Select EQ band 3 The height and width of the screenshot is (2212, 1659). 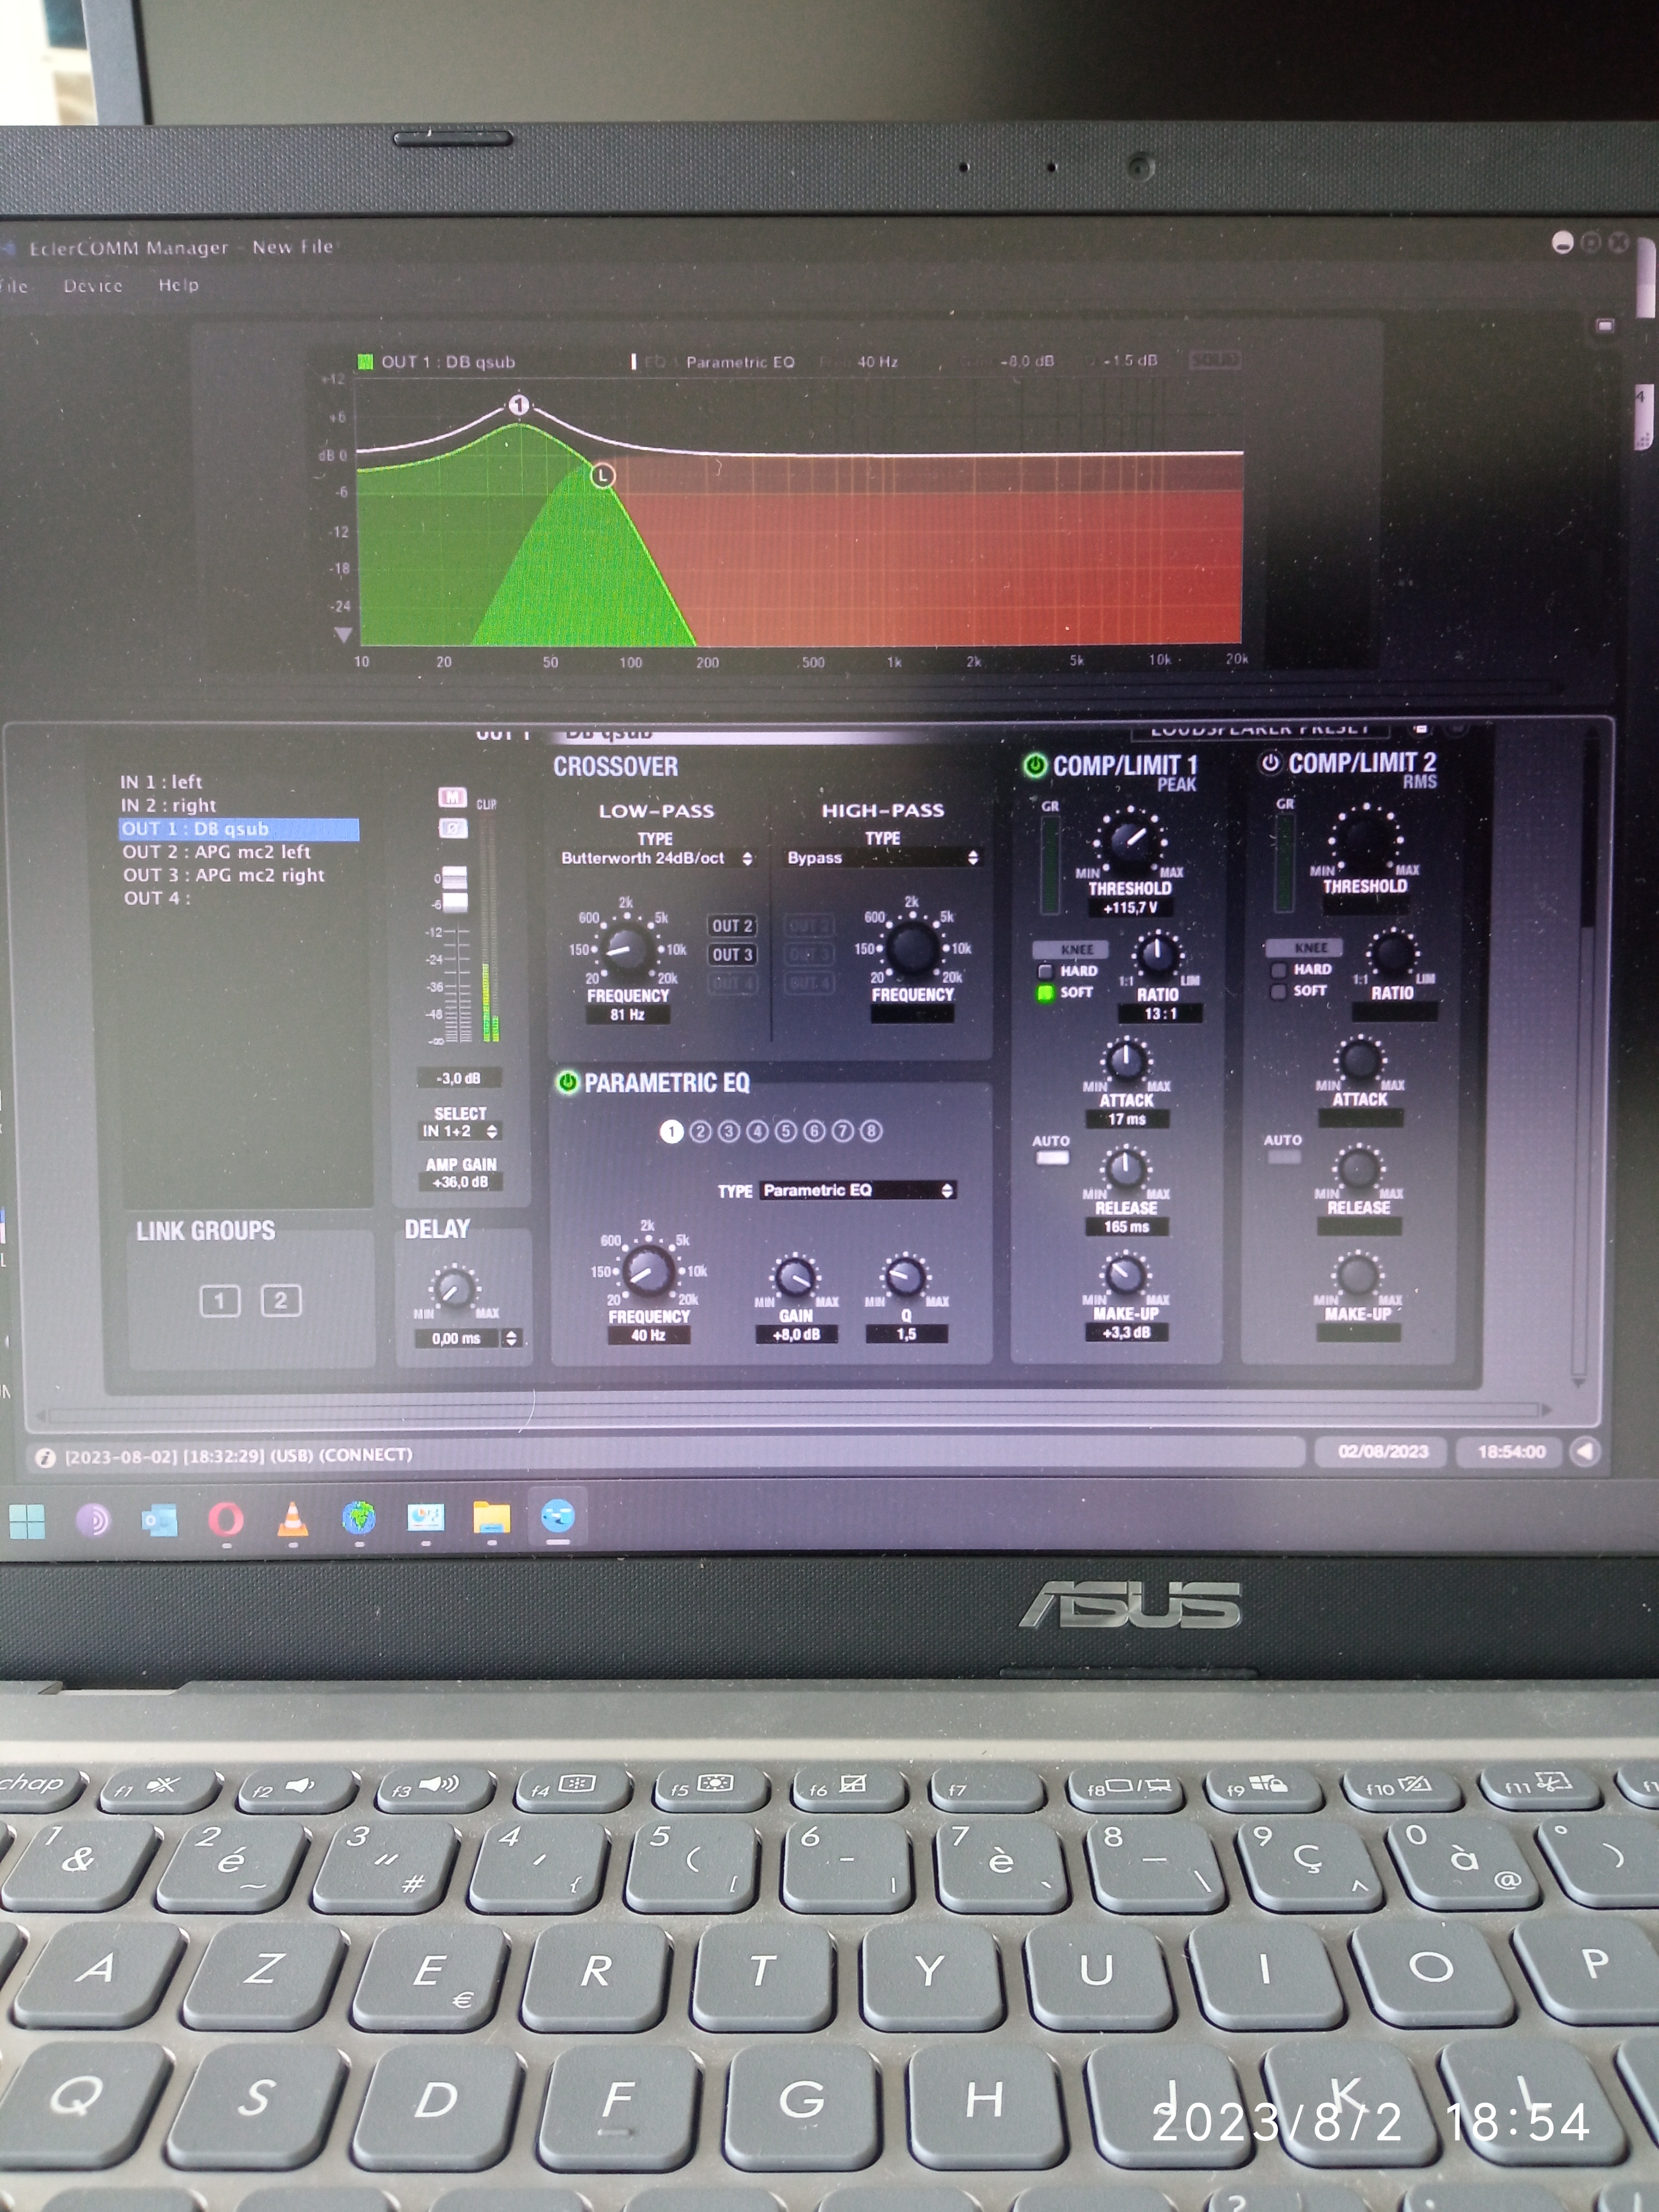729,1131
